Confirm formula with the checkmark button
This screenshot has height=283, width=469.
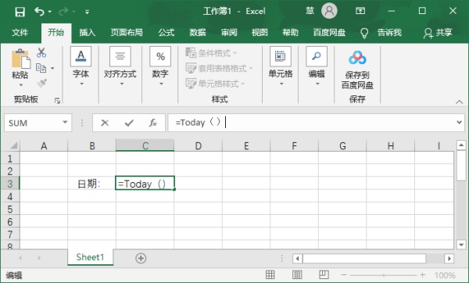[129, 123]
